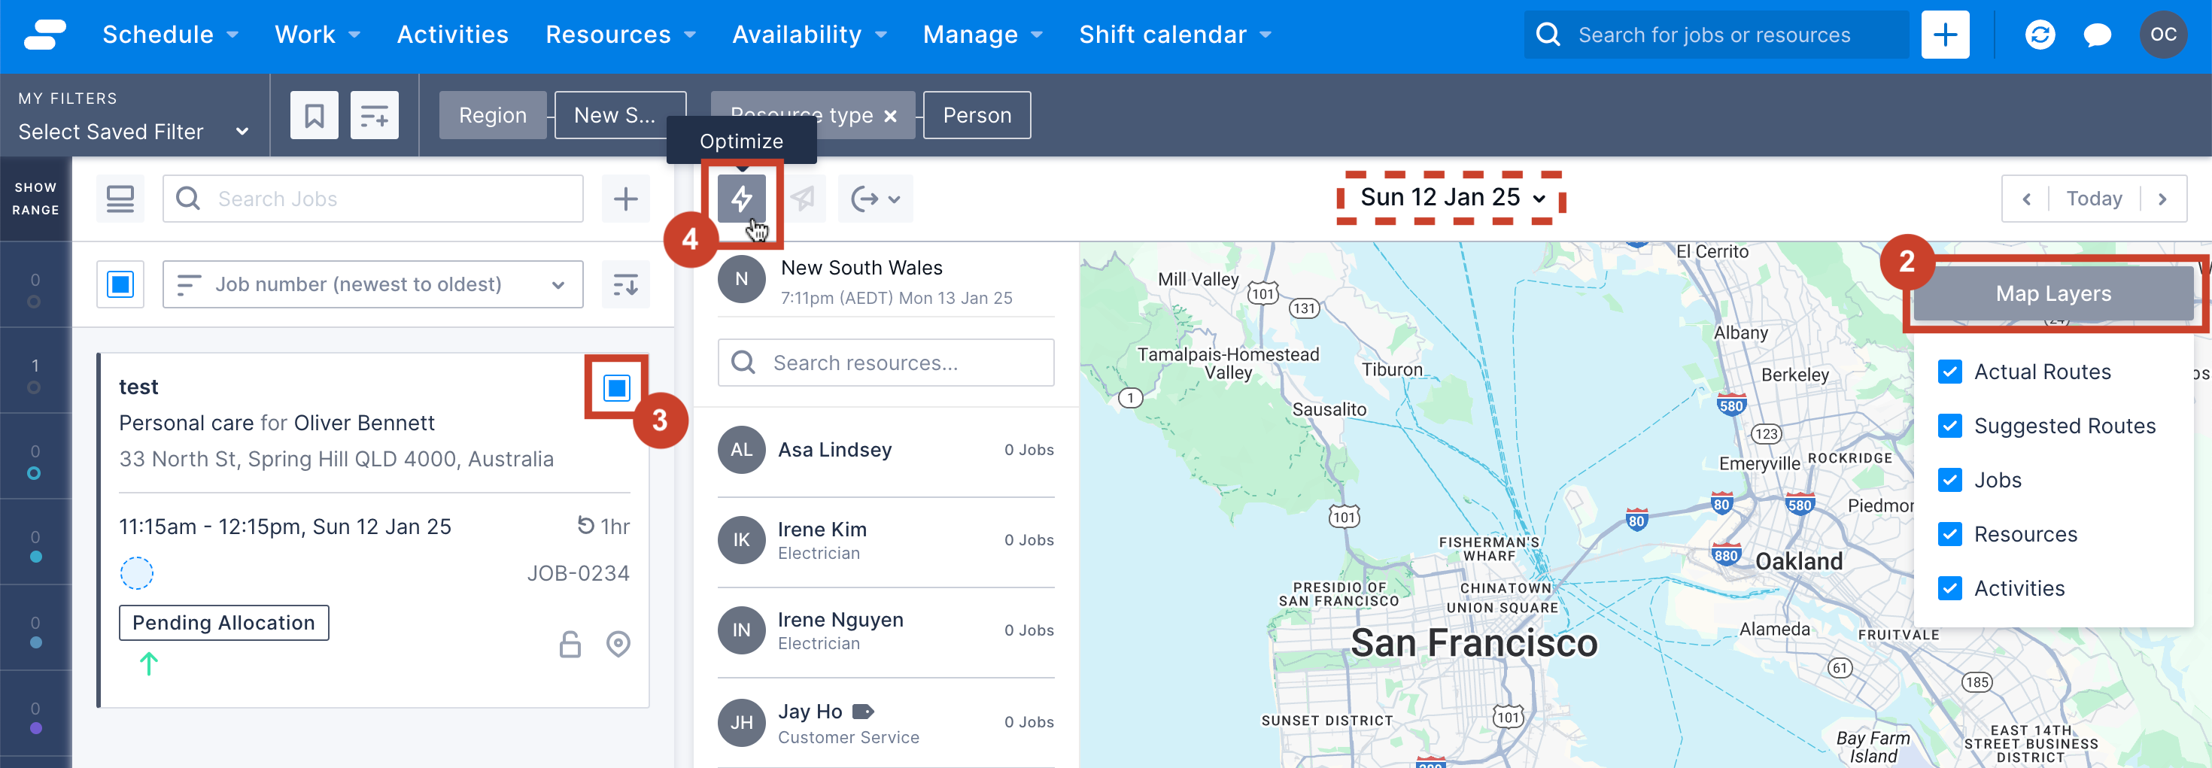Select the test job checkbox
This screenshot has height=768, width=2212.
pyautogui.click(x=616, y=388)
